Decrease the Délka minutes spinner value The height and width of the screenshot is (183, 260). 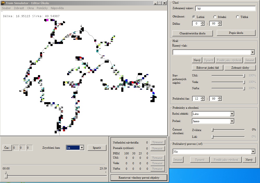click(x=220, y=25)
